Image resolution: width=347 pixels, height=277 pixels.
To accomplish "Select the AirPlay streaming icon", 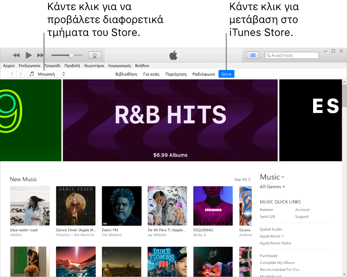I will point(95,55).
